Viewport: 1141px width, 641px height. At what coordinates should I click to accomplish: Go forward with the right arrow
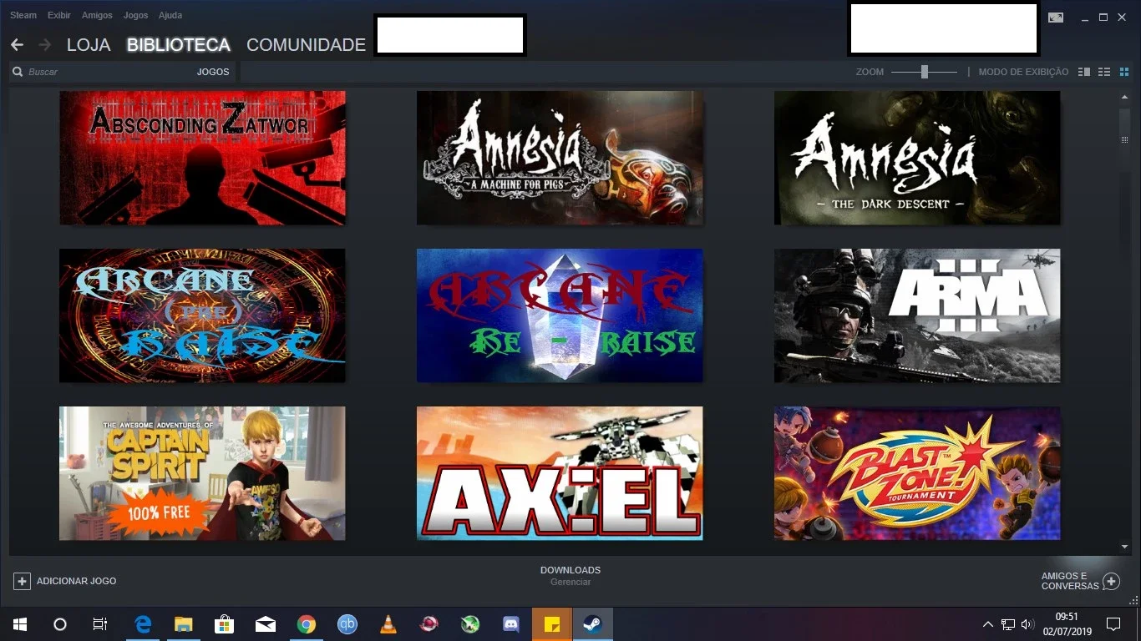[x=45, y=45]
